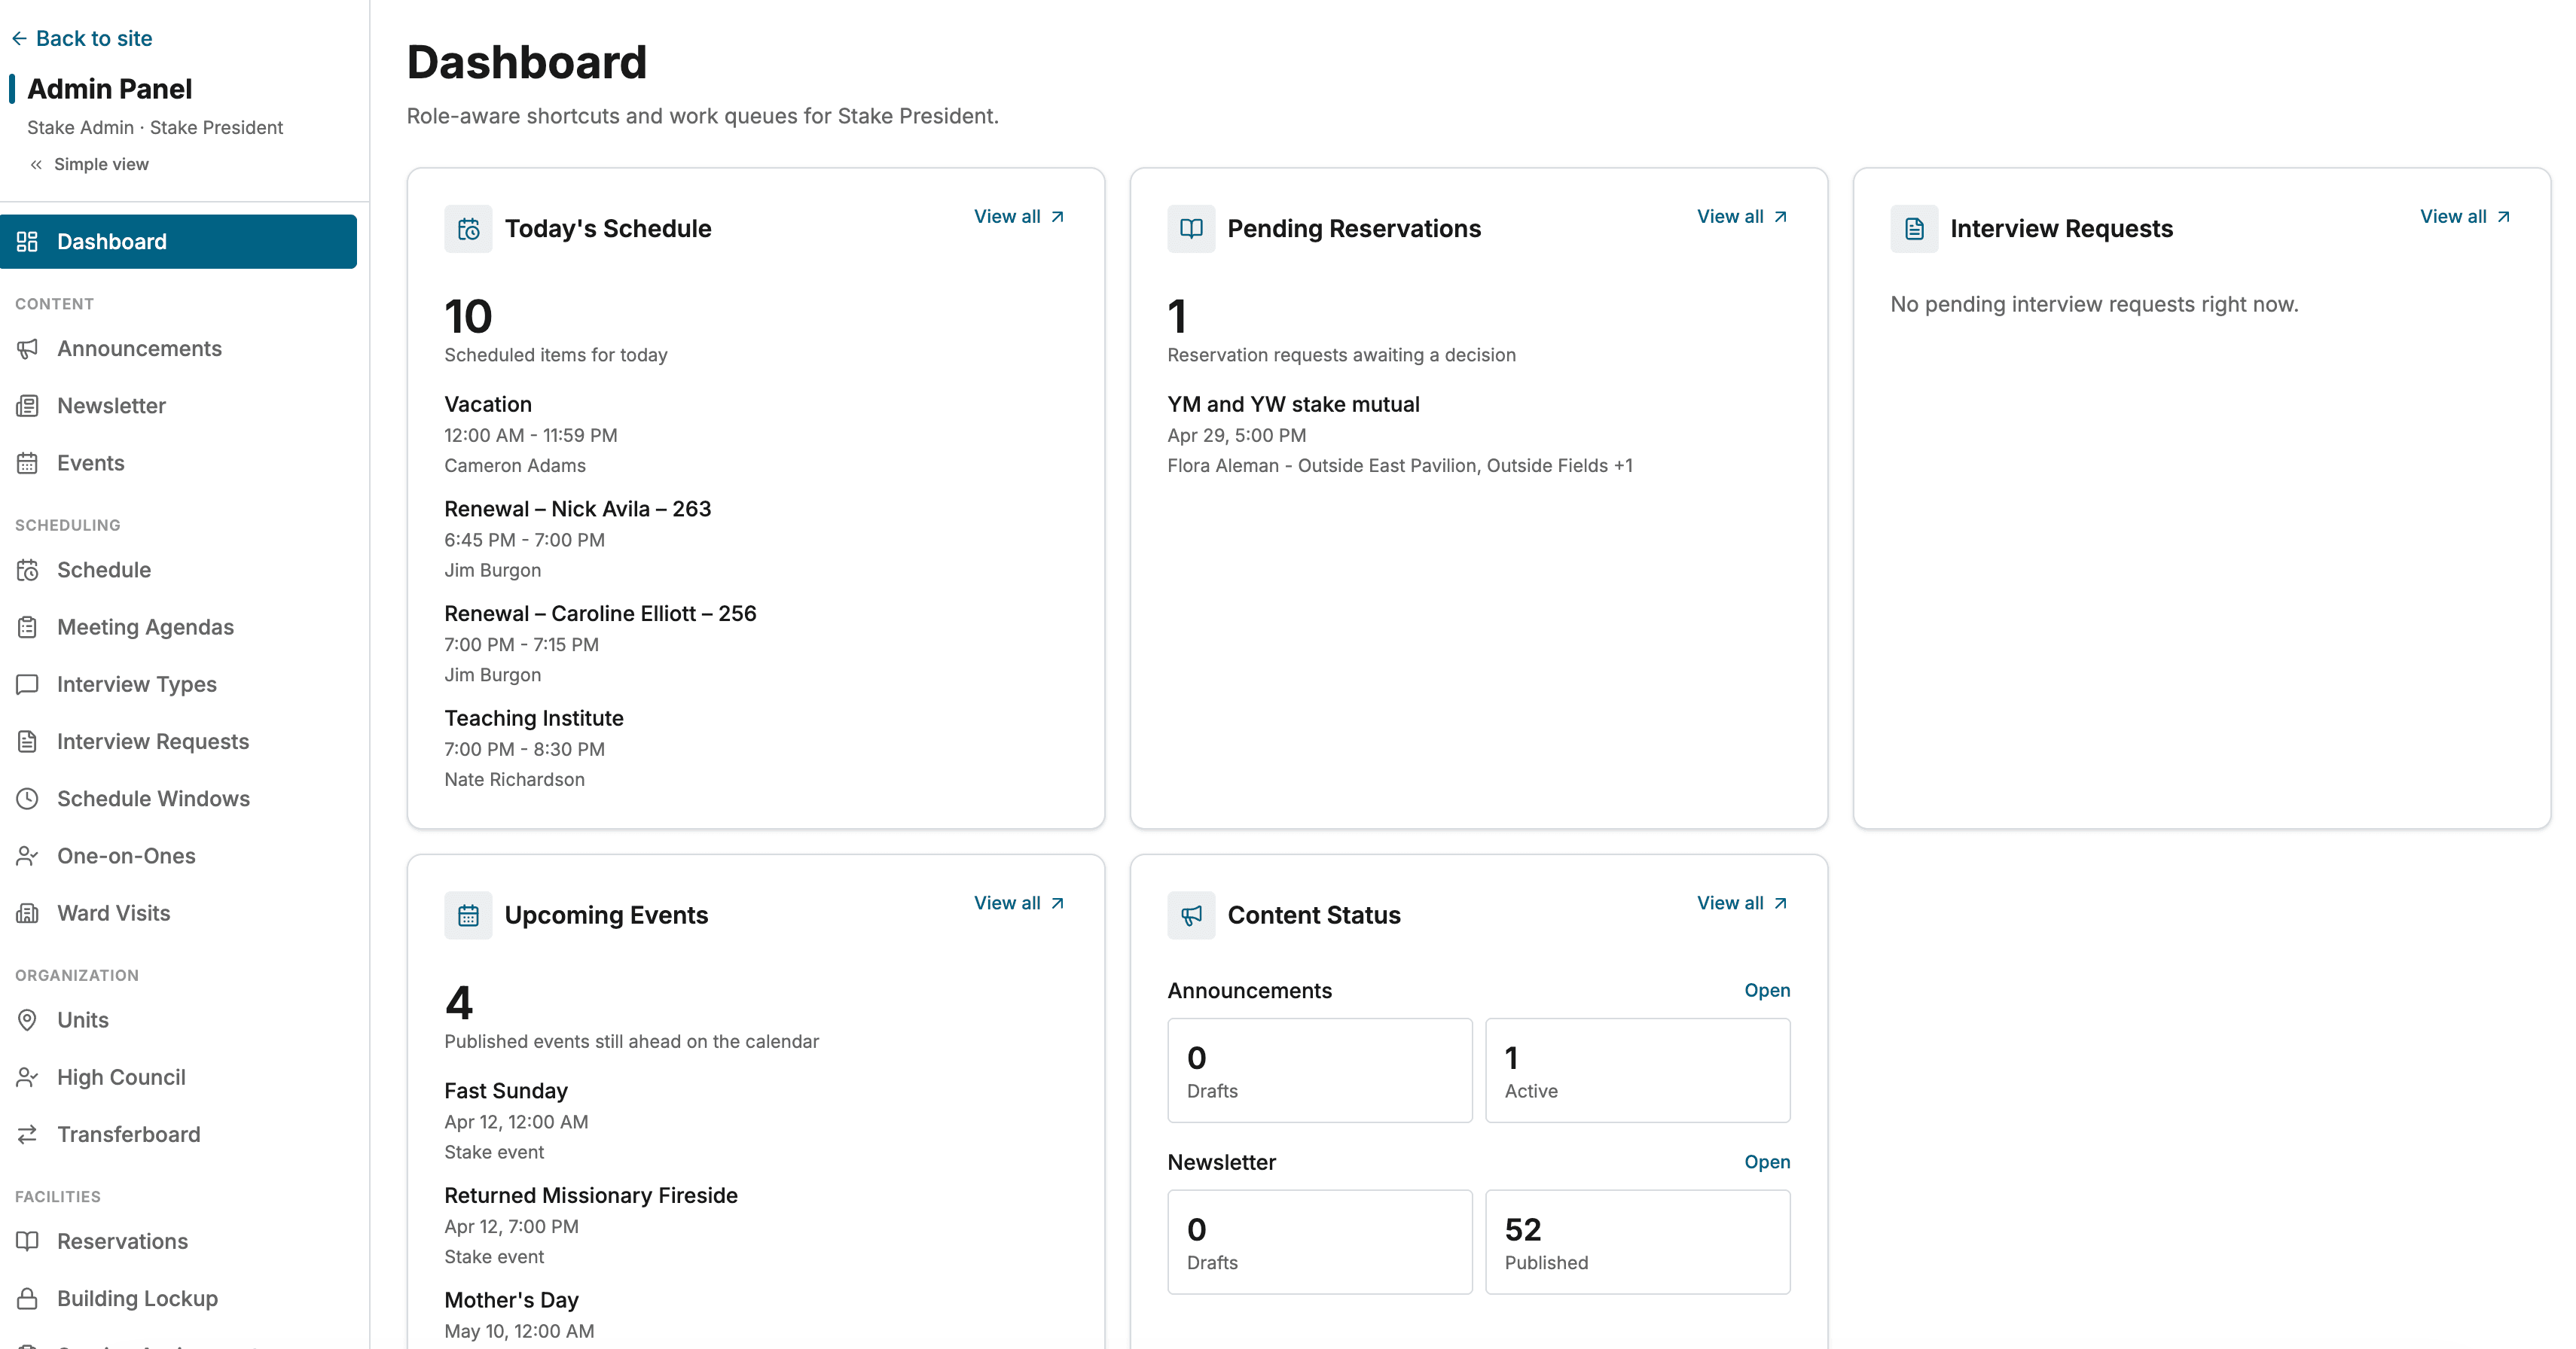Open the Dashboard menu item

(178, 242)
